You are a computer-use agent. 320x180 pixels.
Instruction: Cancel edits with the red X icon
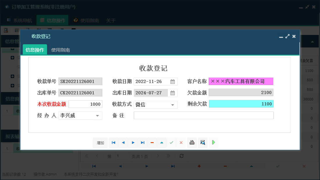[181, 143]
